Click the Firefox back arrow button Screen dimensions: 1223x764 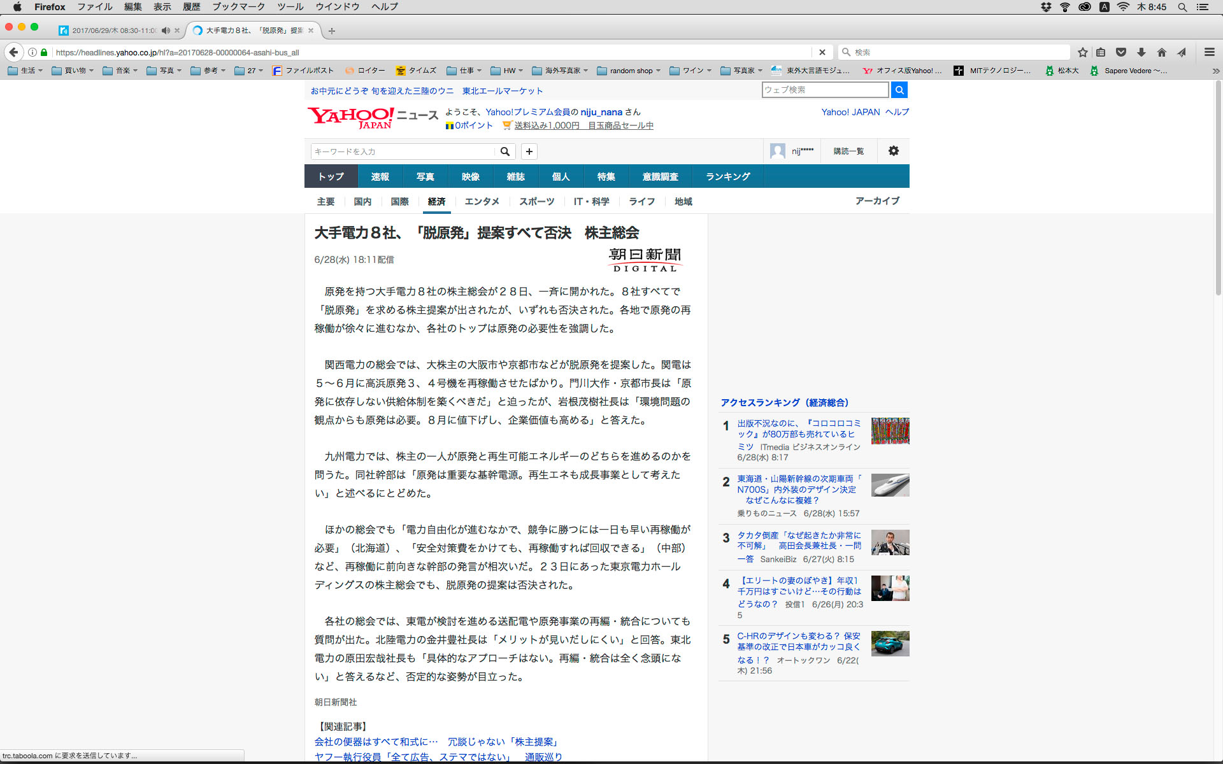click(x=14, y=52)
